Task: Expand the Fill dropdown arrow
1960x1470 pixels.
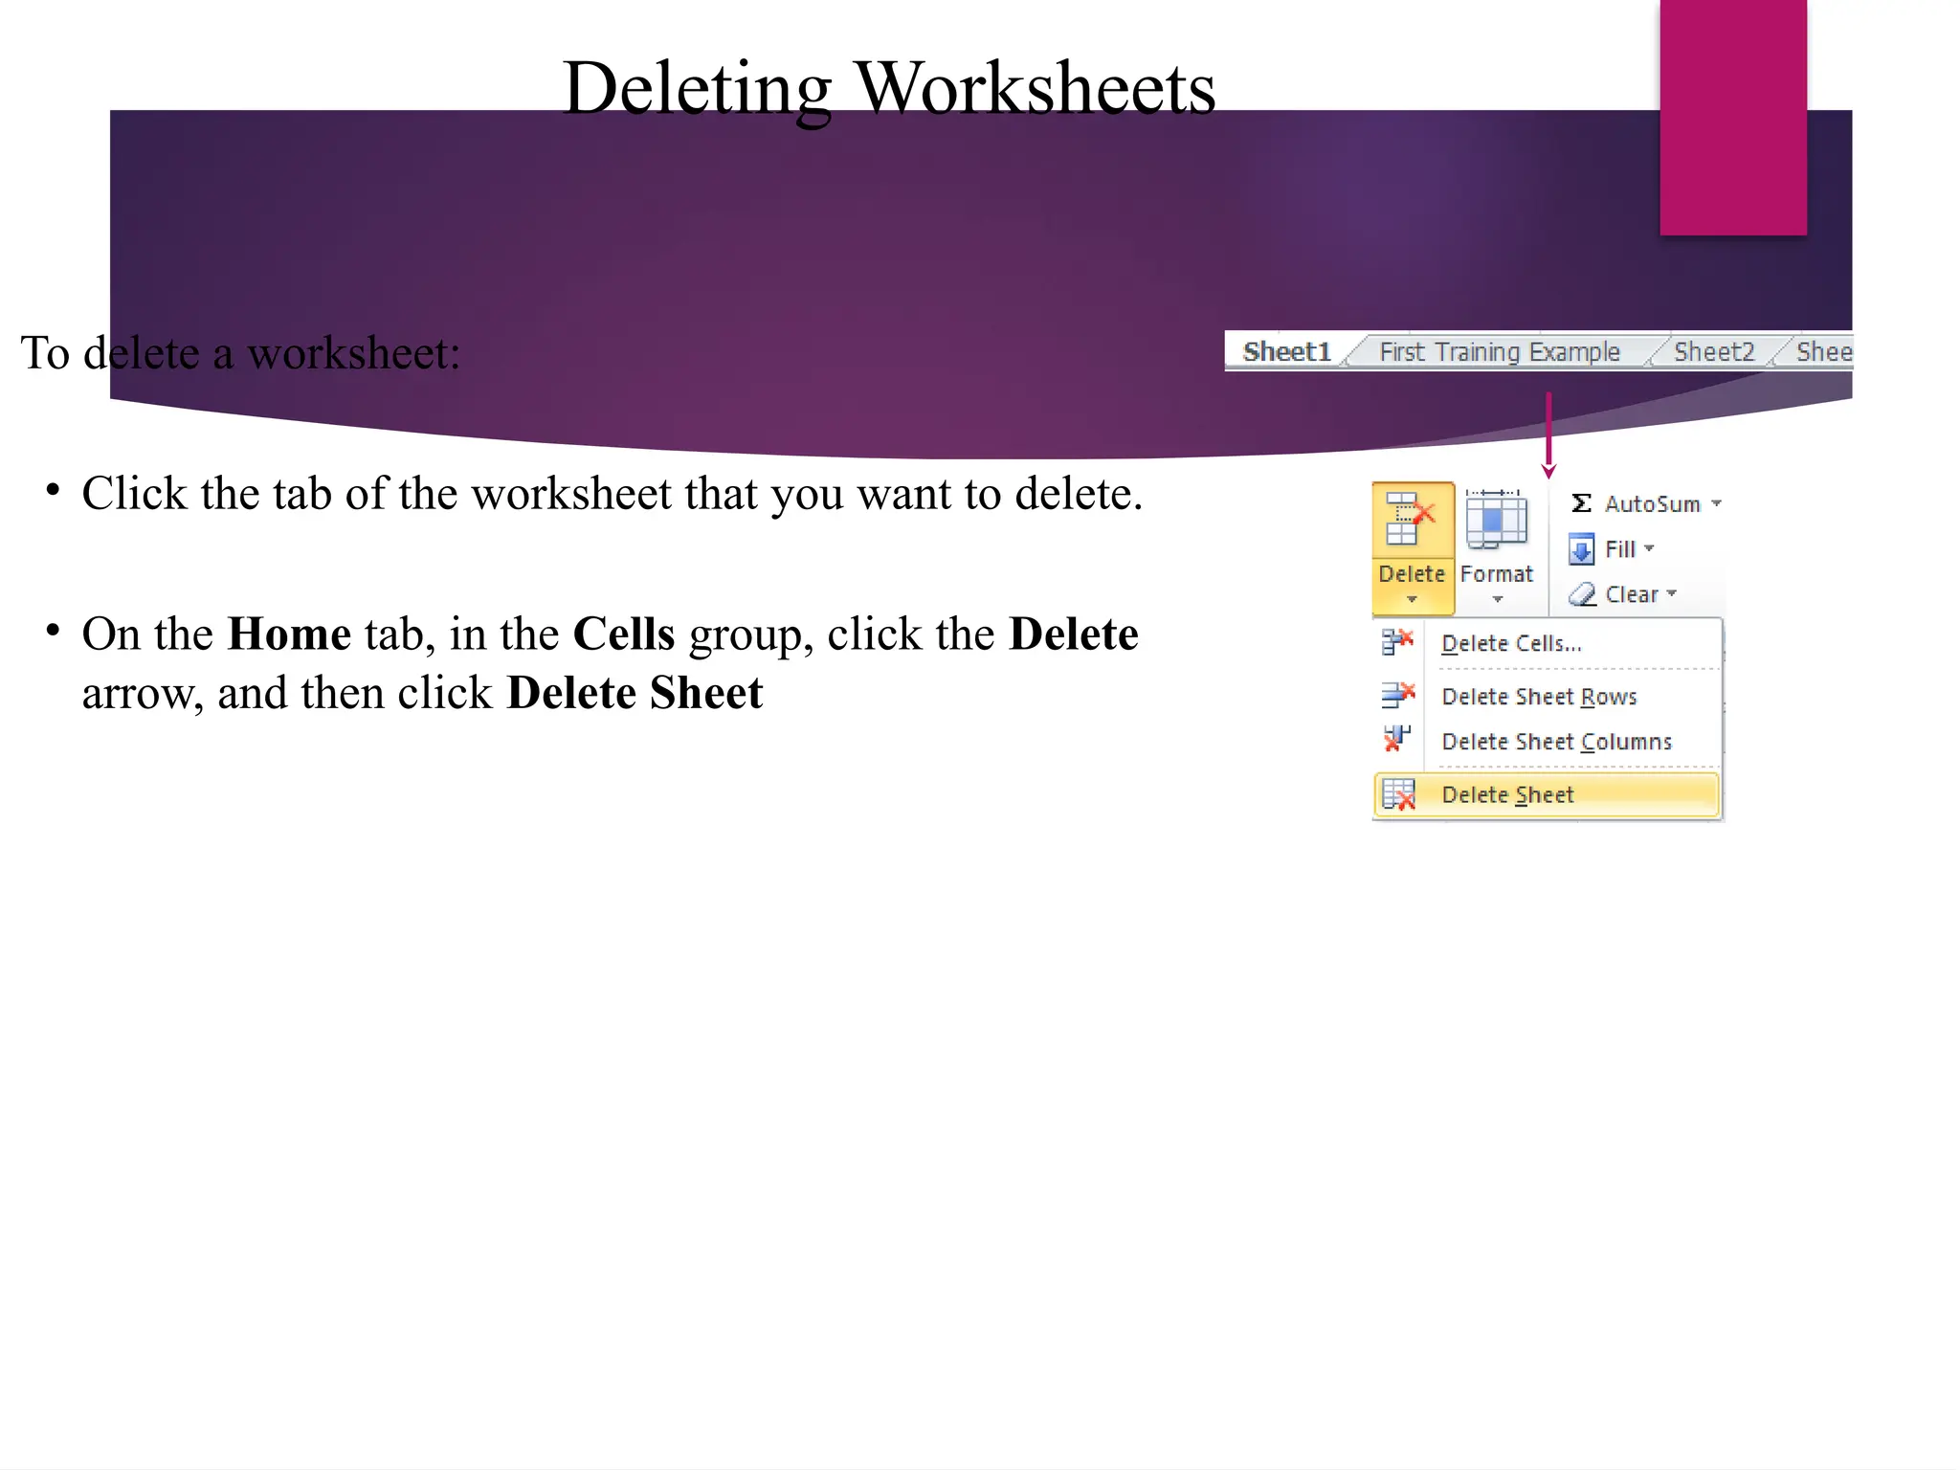Action: pyautogui.click(x=1649, y=549)
